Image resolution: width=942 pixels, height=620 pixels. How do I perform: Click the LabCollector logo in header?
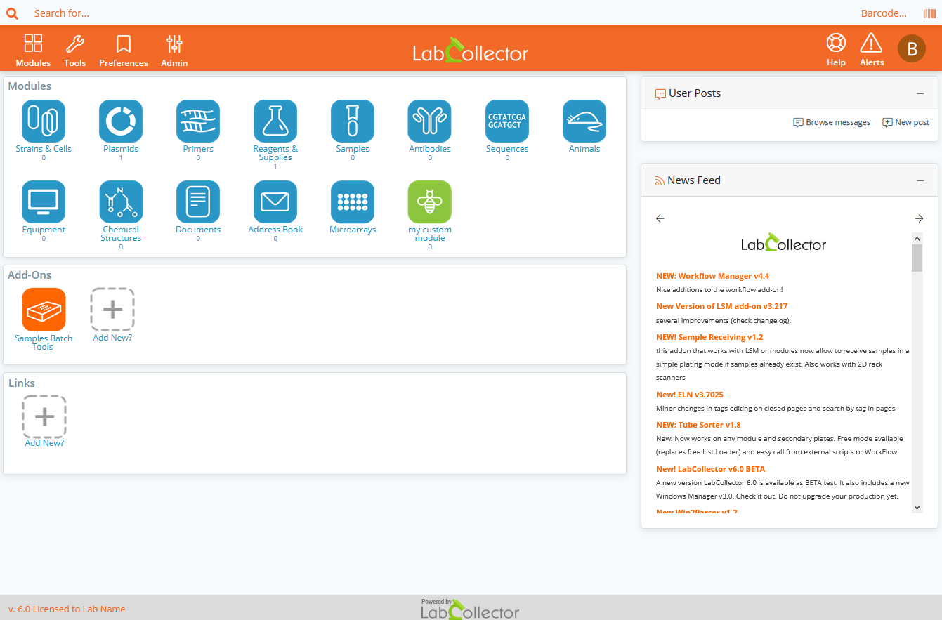coord(470,50)
